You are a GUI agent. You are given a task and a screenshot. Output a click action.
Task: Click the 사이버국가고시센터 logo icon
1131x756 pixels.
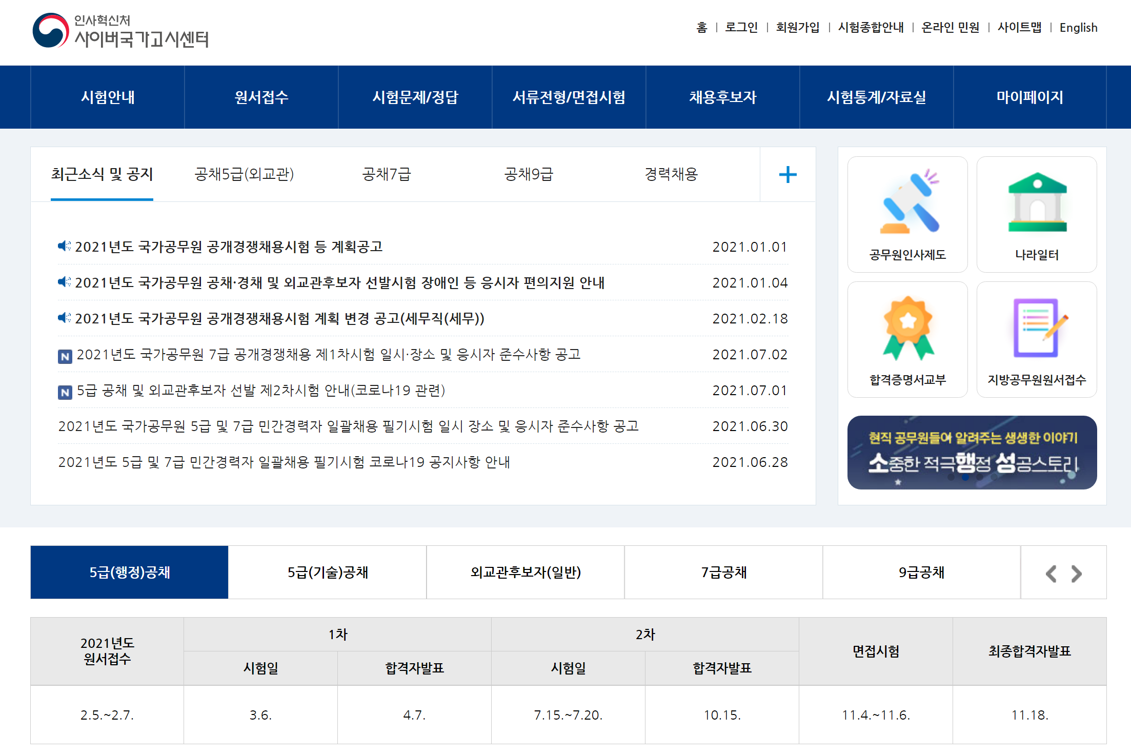(x=50, y=30)
